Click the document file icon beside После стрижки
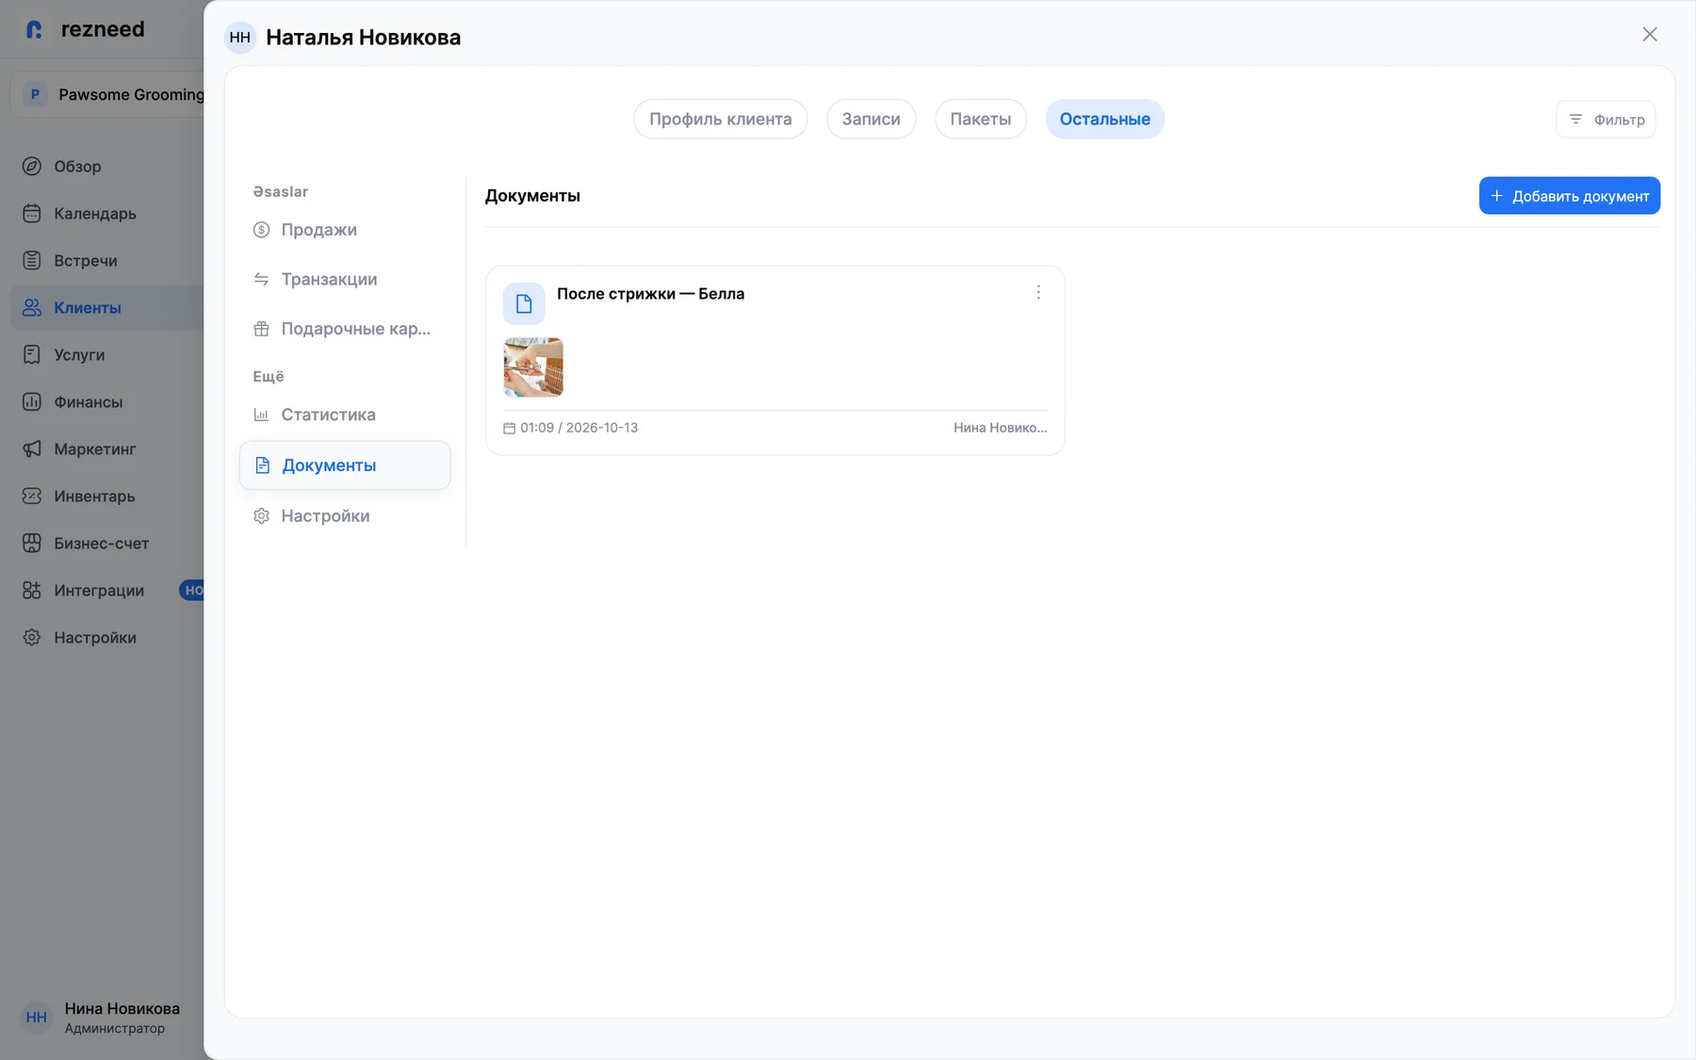Image resolution: width=1696 pixels, height=1060 pixels. coord(524,303)
